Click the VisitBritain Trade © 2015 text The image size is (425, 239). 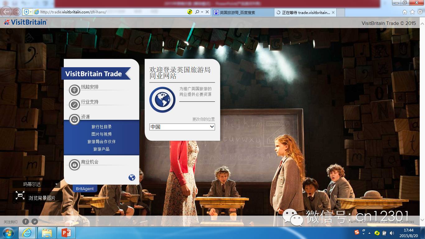tap(389, 23)
